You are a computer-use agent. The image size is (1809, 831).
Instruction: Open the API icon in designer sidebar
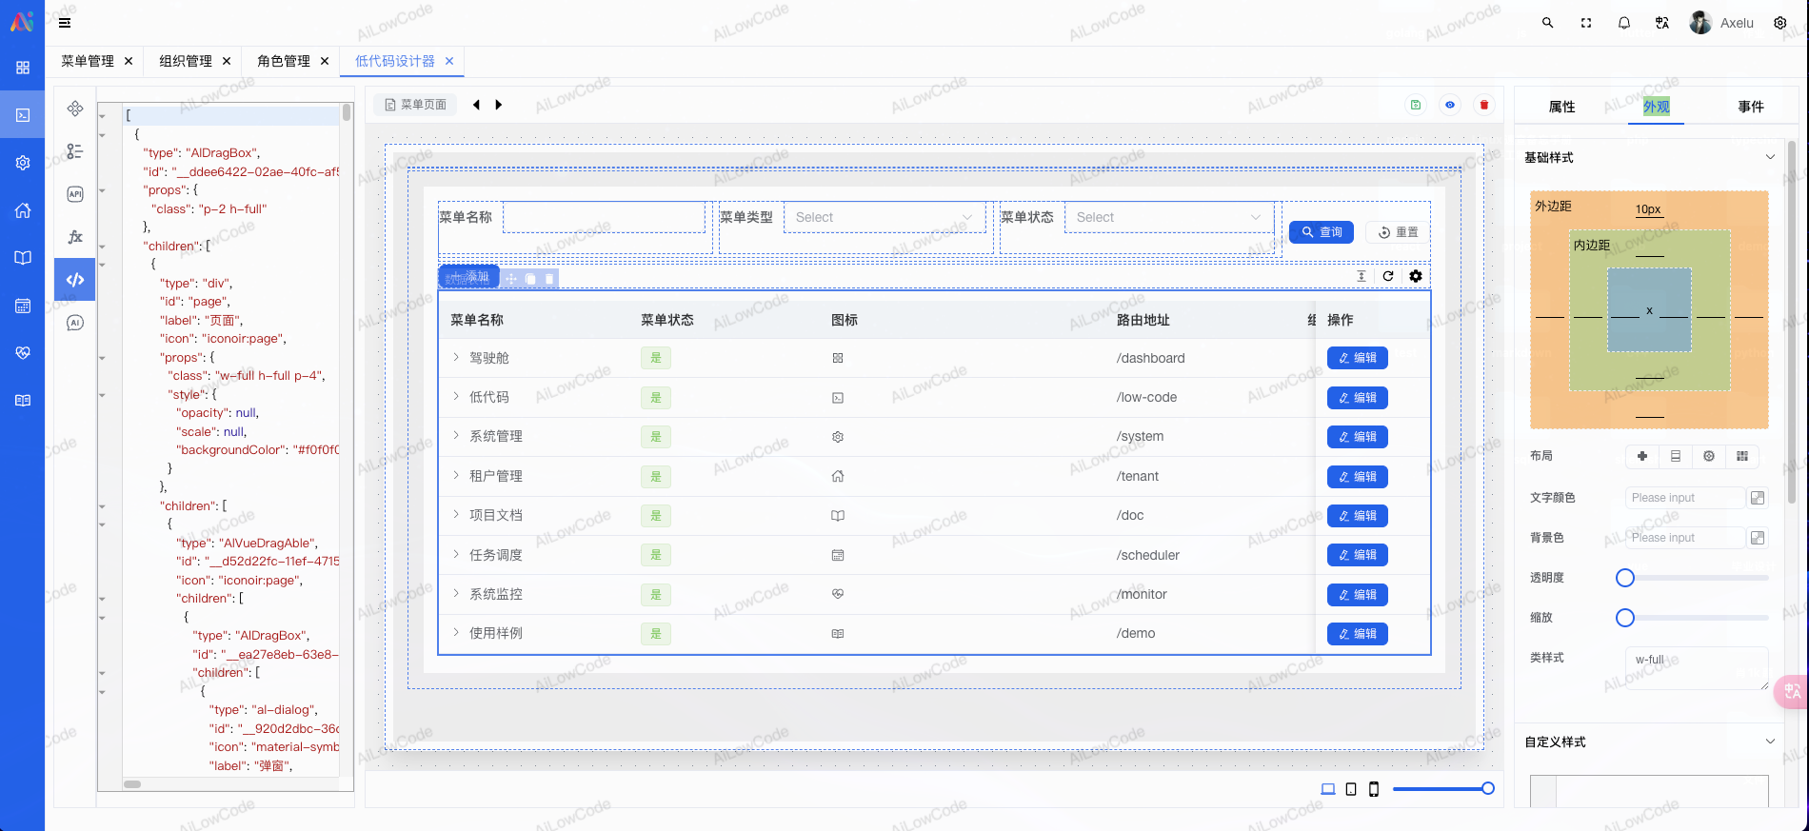click(75, 194)
